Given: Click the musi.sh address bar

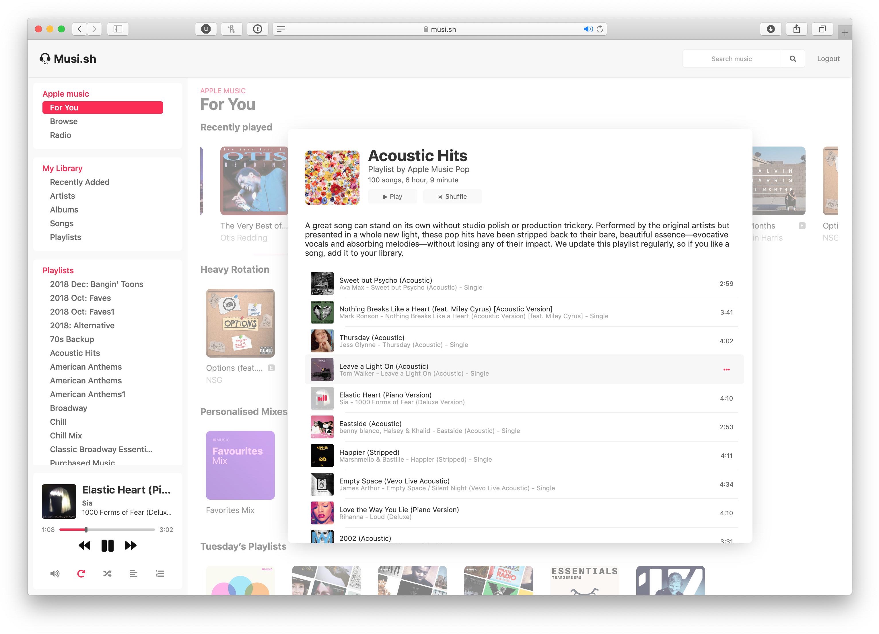Looking at the screenshot, I should (440, 29).
